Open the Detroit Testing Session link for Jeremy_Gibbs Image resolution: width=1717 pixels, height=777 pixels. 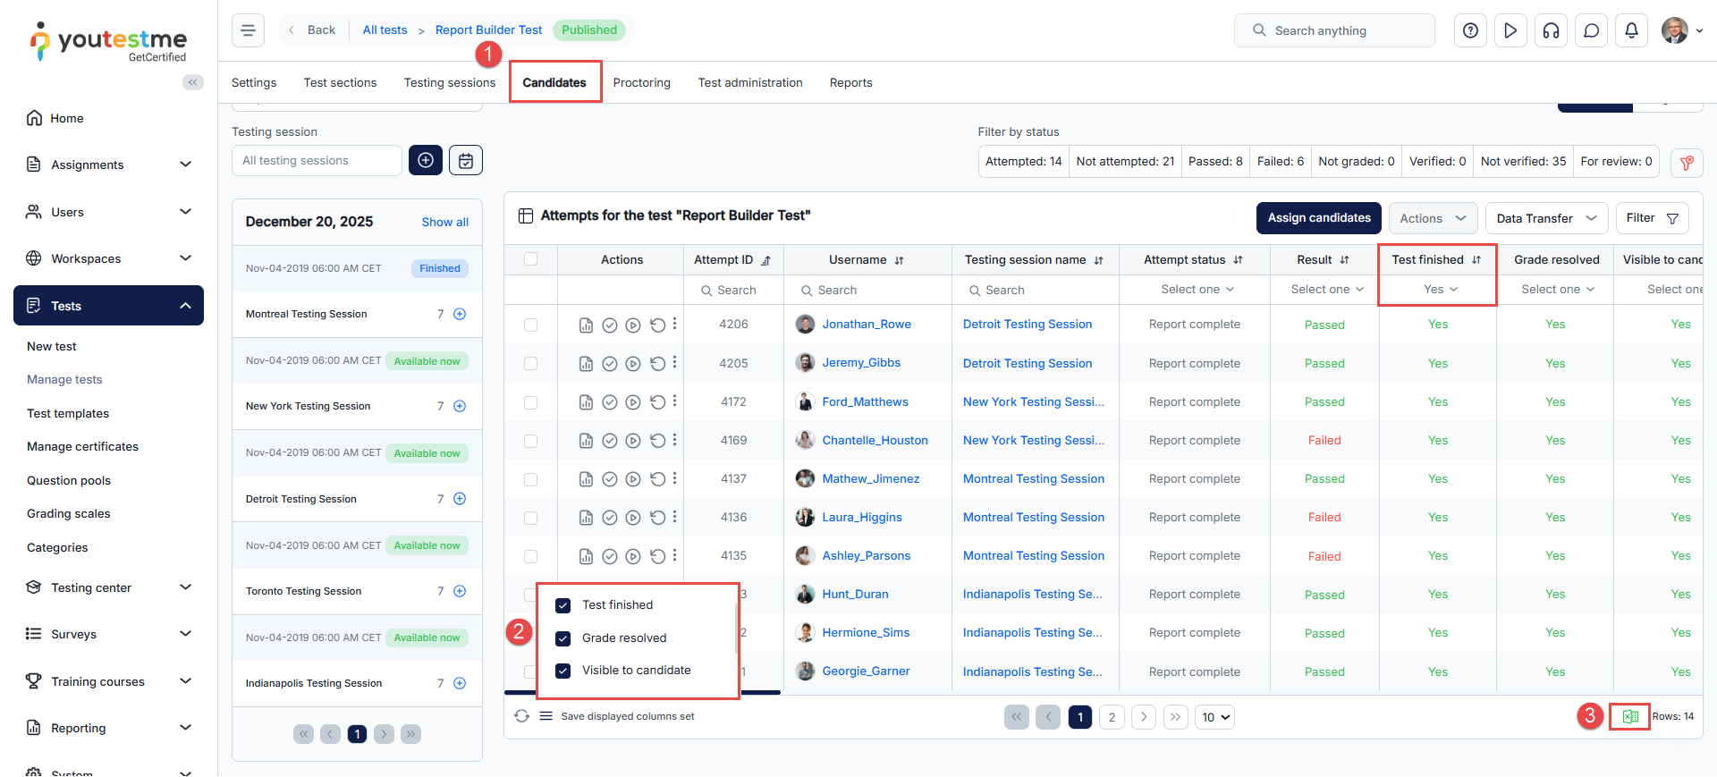(x=1027, y=363)
